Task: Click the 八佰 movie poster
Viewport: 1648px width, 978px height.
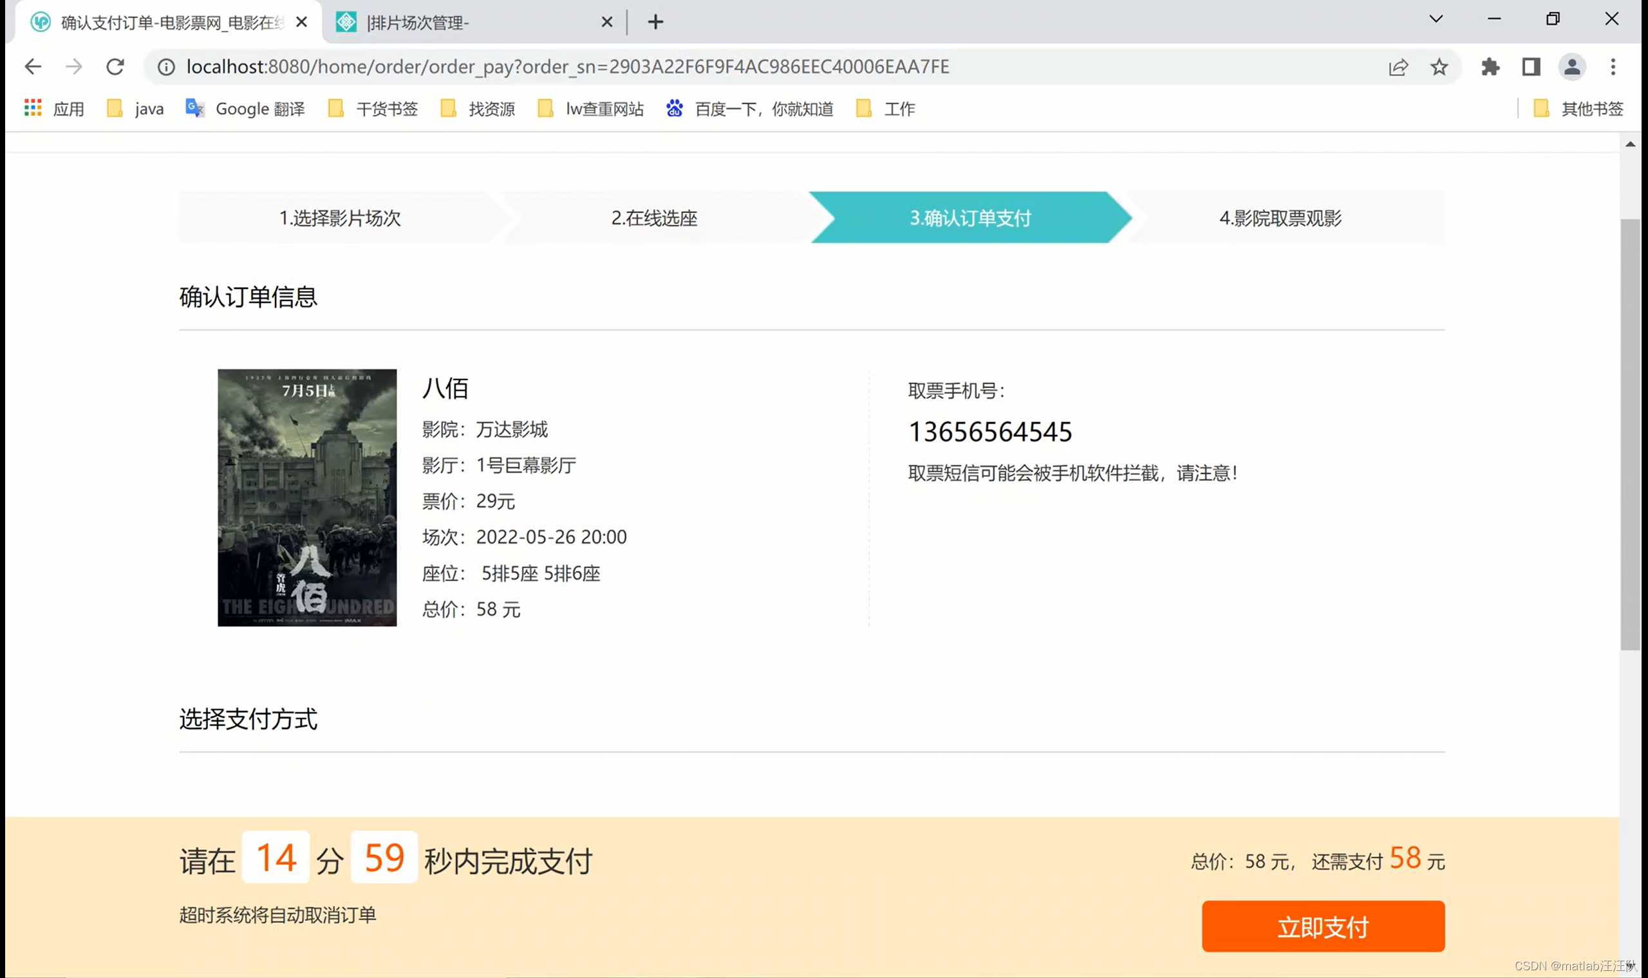Action: coord(307,497)
